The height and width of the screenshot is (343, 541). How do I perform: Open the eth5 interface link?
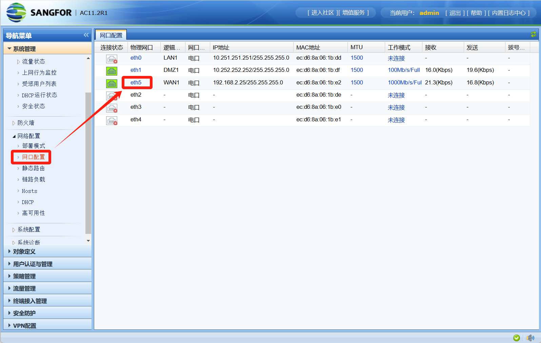pyautogui.click(x=136, y=82)
